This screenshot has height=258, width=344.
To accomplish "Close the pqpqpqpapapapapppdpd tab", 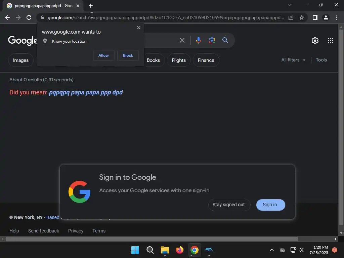I will coord(78,6).
